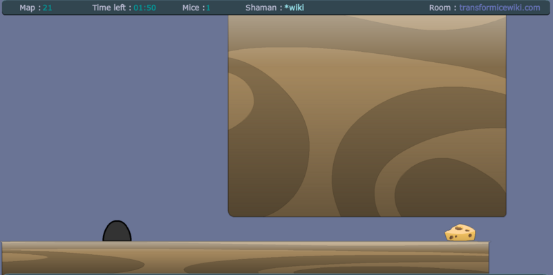This screenshot has width=553, height=275.
Task: Click the long wooden ground plank
Action: (245, 257)
